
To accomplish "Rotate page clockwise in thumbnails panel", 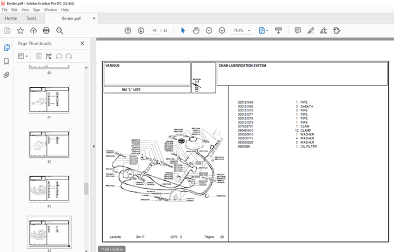I will pyautogui.click(x=69, y=56).
